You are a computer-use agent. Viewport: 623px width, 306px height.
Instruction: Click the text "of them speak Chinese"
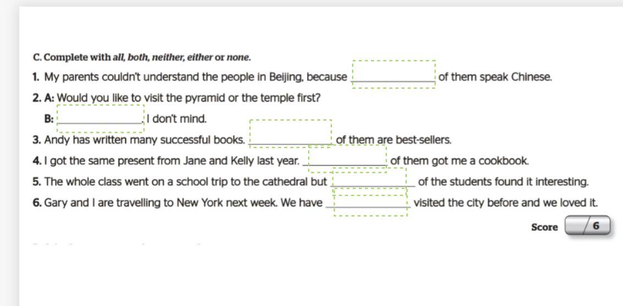(x=495, y=77)
